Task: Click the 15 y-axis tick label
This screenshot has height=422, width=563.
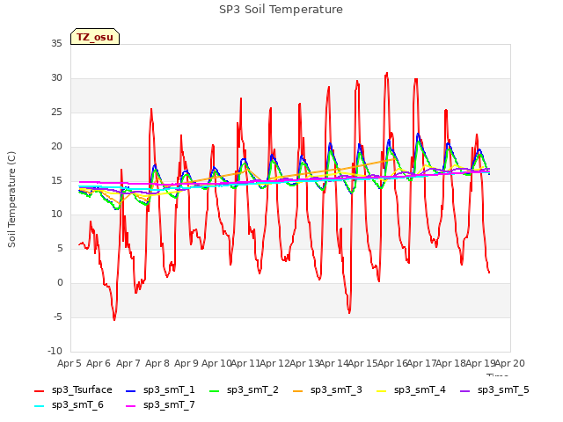Action: pos(56,180)
